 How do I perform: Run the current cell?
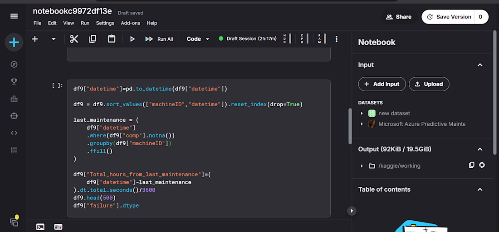(x=132, y=39)
